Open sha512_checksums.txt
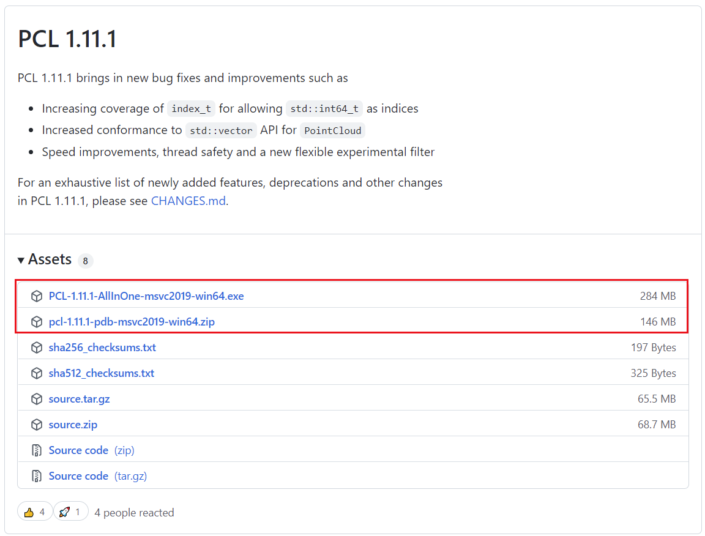The image size is (705, 536). tap(102, 373)
